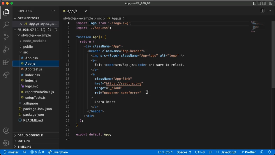Open index.js in the explorer
Viewport: 275px width, 155px height.
(x=36, y=81)
